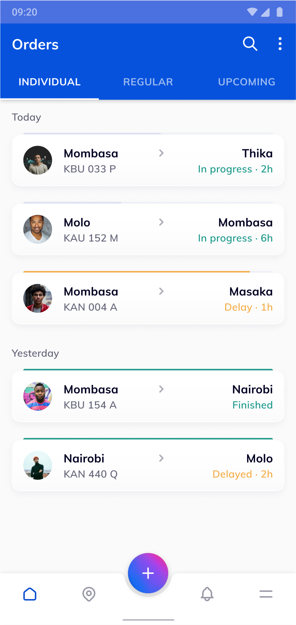Open the search icon in Orders header
The height and width of the screenshot is (625, 296).
pos(250,44)
